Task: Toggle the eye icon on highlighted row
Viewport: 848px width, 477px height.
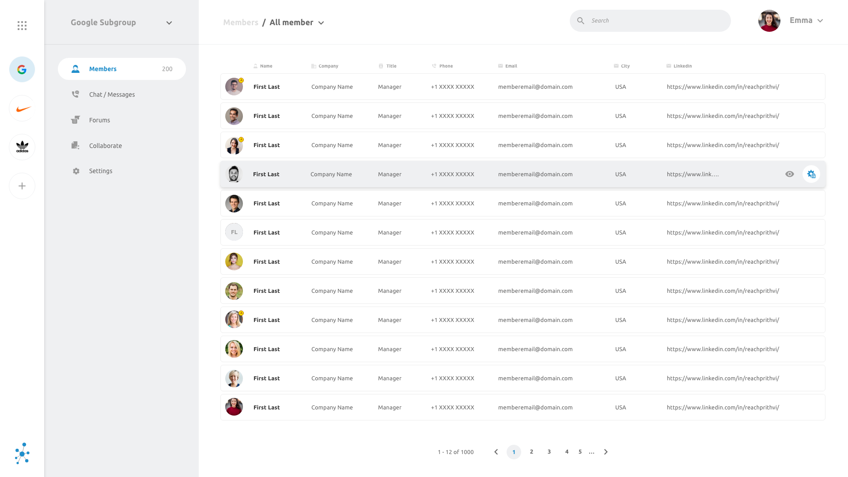Action: pos(790,174)
